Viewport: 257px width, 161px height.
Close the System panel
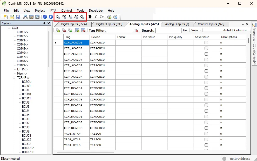click(49, 23)
